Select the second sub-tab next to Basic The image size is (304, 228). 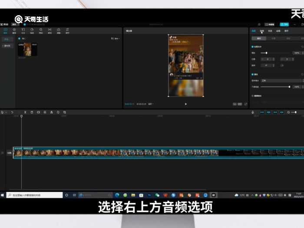(x=273, y=38)
